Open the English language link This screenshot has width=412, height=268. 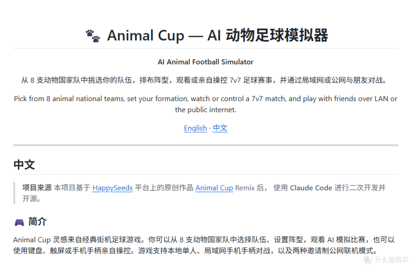[195, 128]
